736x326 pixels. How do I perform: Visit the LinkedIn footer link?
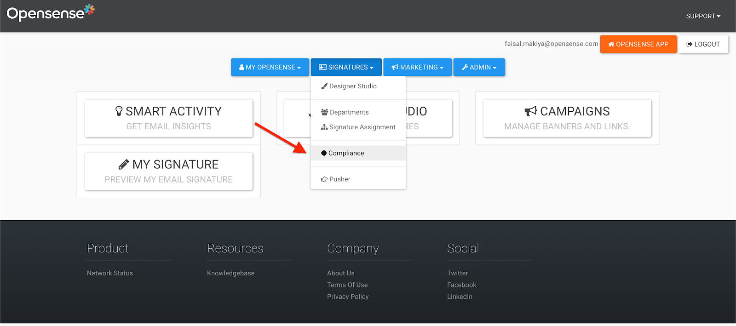460,297
